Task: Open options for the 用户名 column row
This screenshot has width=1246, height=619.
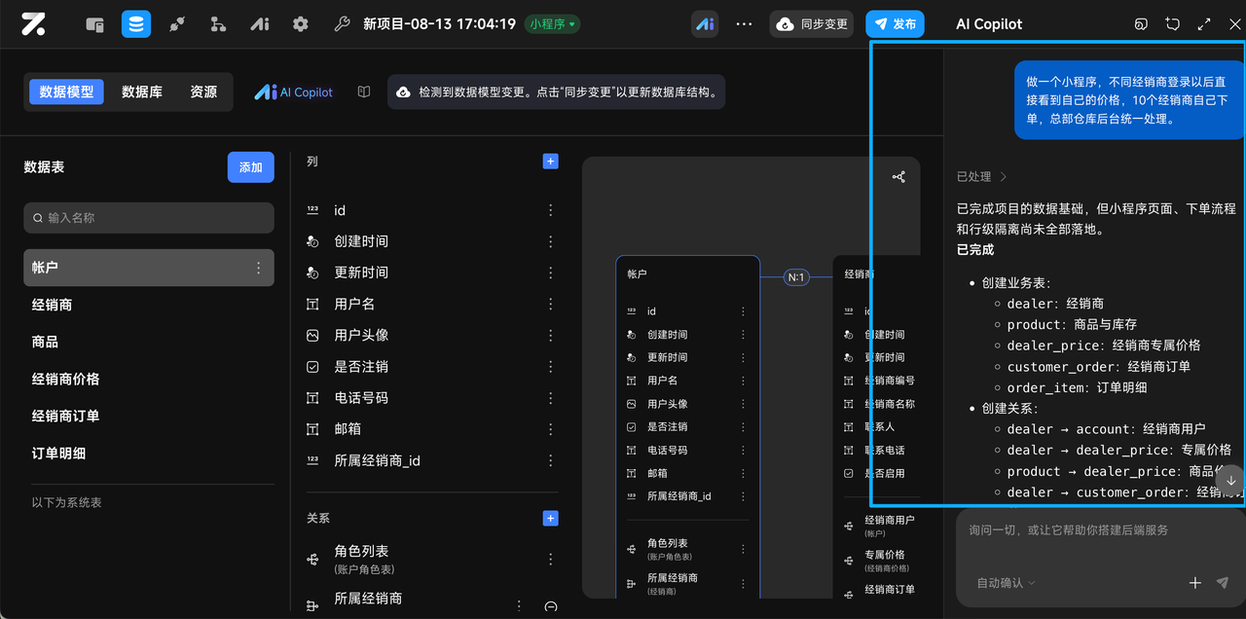Action: (551, 304)
